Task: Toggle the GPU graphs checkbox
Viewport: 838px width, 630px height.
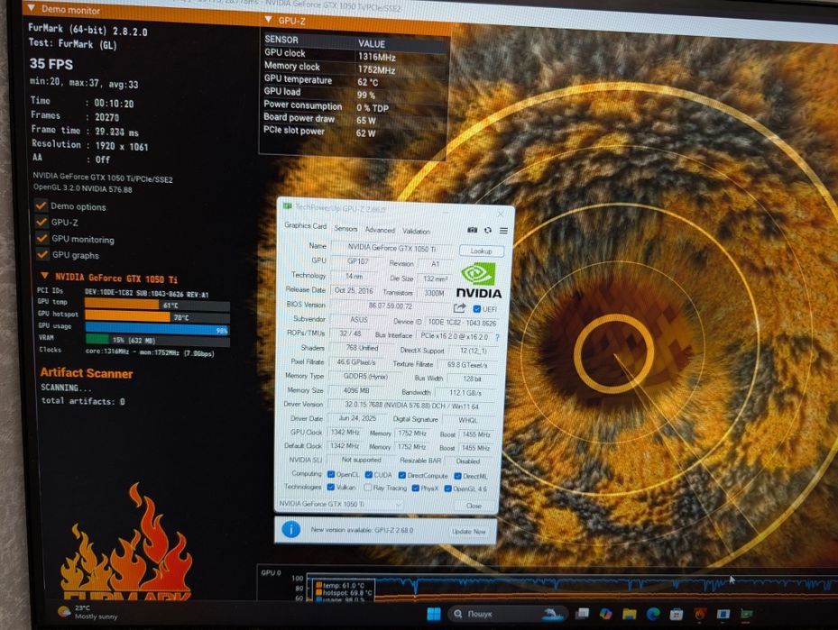Action: [42, 255]
